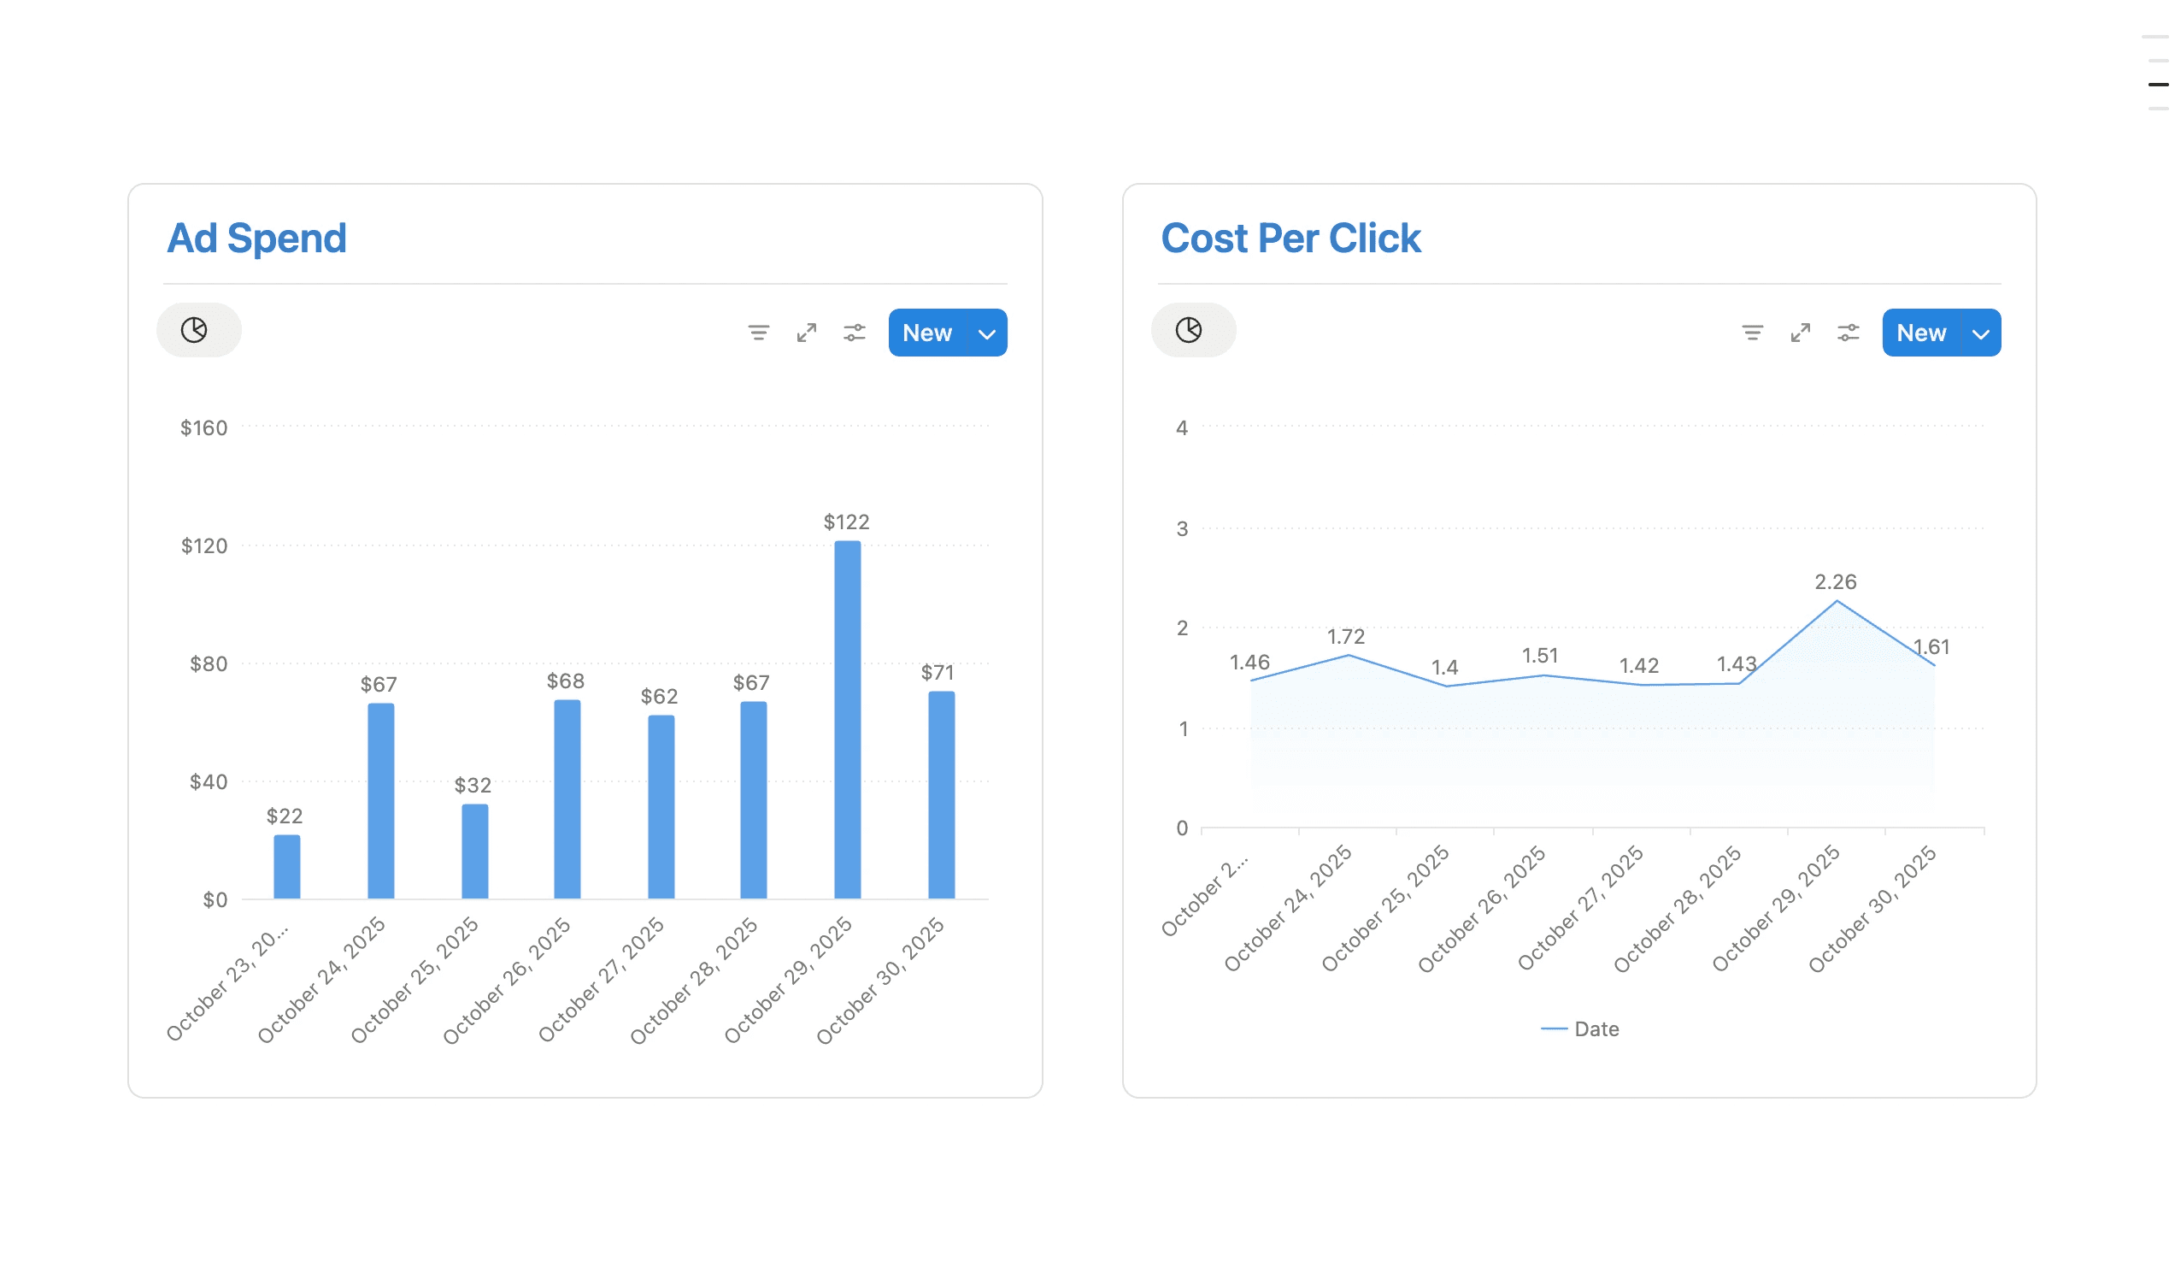Click the 2.26 peak point on line chart
The width and height of the screenshot is (2175, 1273).
click(1837, 601)
